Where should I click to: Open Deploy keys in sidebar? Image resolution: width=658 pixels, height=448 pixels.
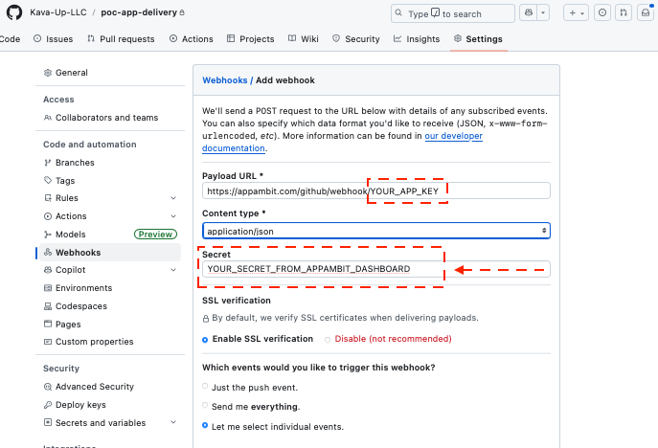(x=80, y=405)
